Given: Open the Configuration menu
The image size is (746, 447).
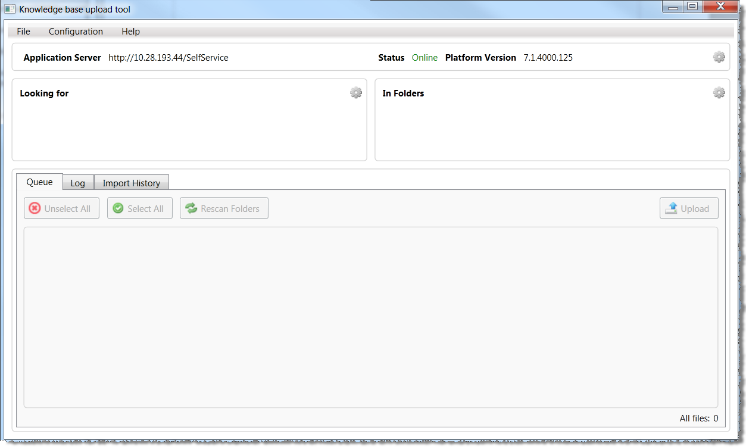Looking at the screenshot, I should tap(76, 32).
